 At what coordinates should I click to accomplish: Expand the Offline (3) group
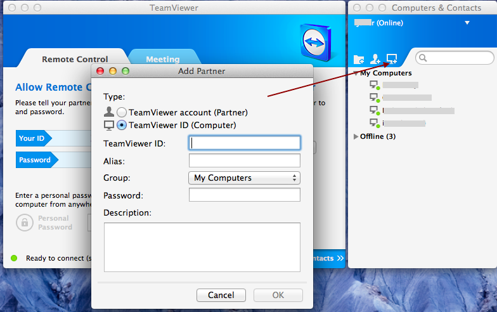click(x=356, y=137)
